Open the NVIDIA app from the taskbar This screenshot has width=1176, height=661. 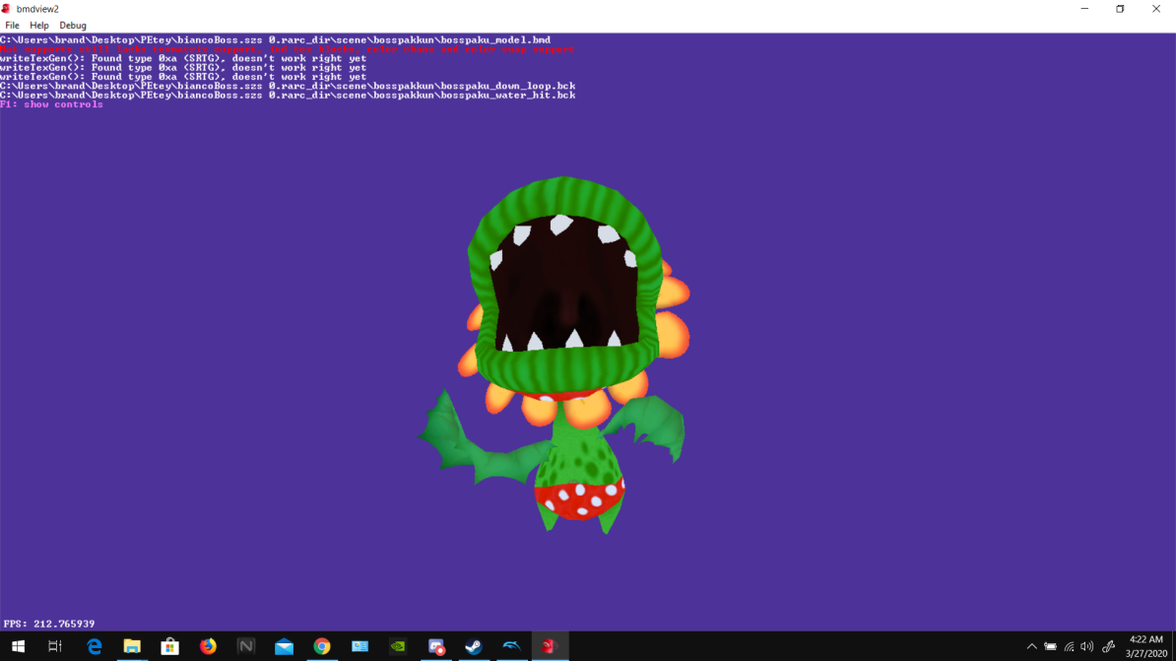pyautogui.click(x=398, y=646)
